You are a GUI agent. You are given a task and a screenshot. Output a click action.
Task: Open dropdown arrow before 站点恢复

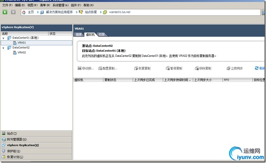click(77, 12)
